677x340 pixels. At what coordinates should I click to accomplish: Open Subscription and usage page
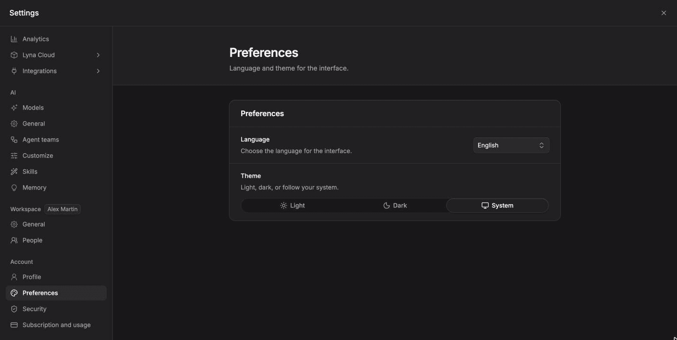(x=56, y=325)
